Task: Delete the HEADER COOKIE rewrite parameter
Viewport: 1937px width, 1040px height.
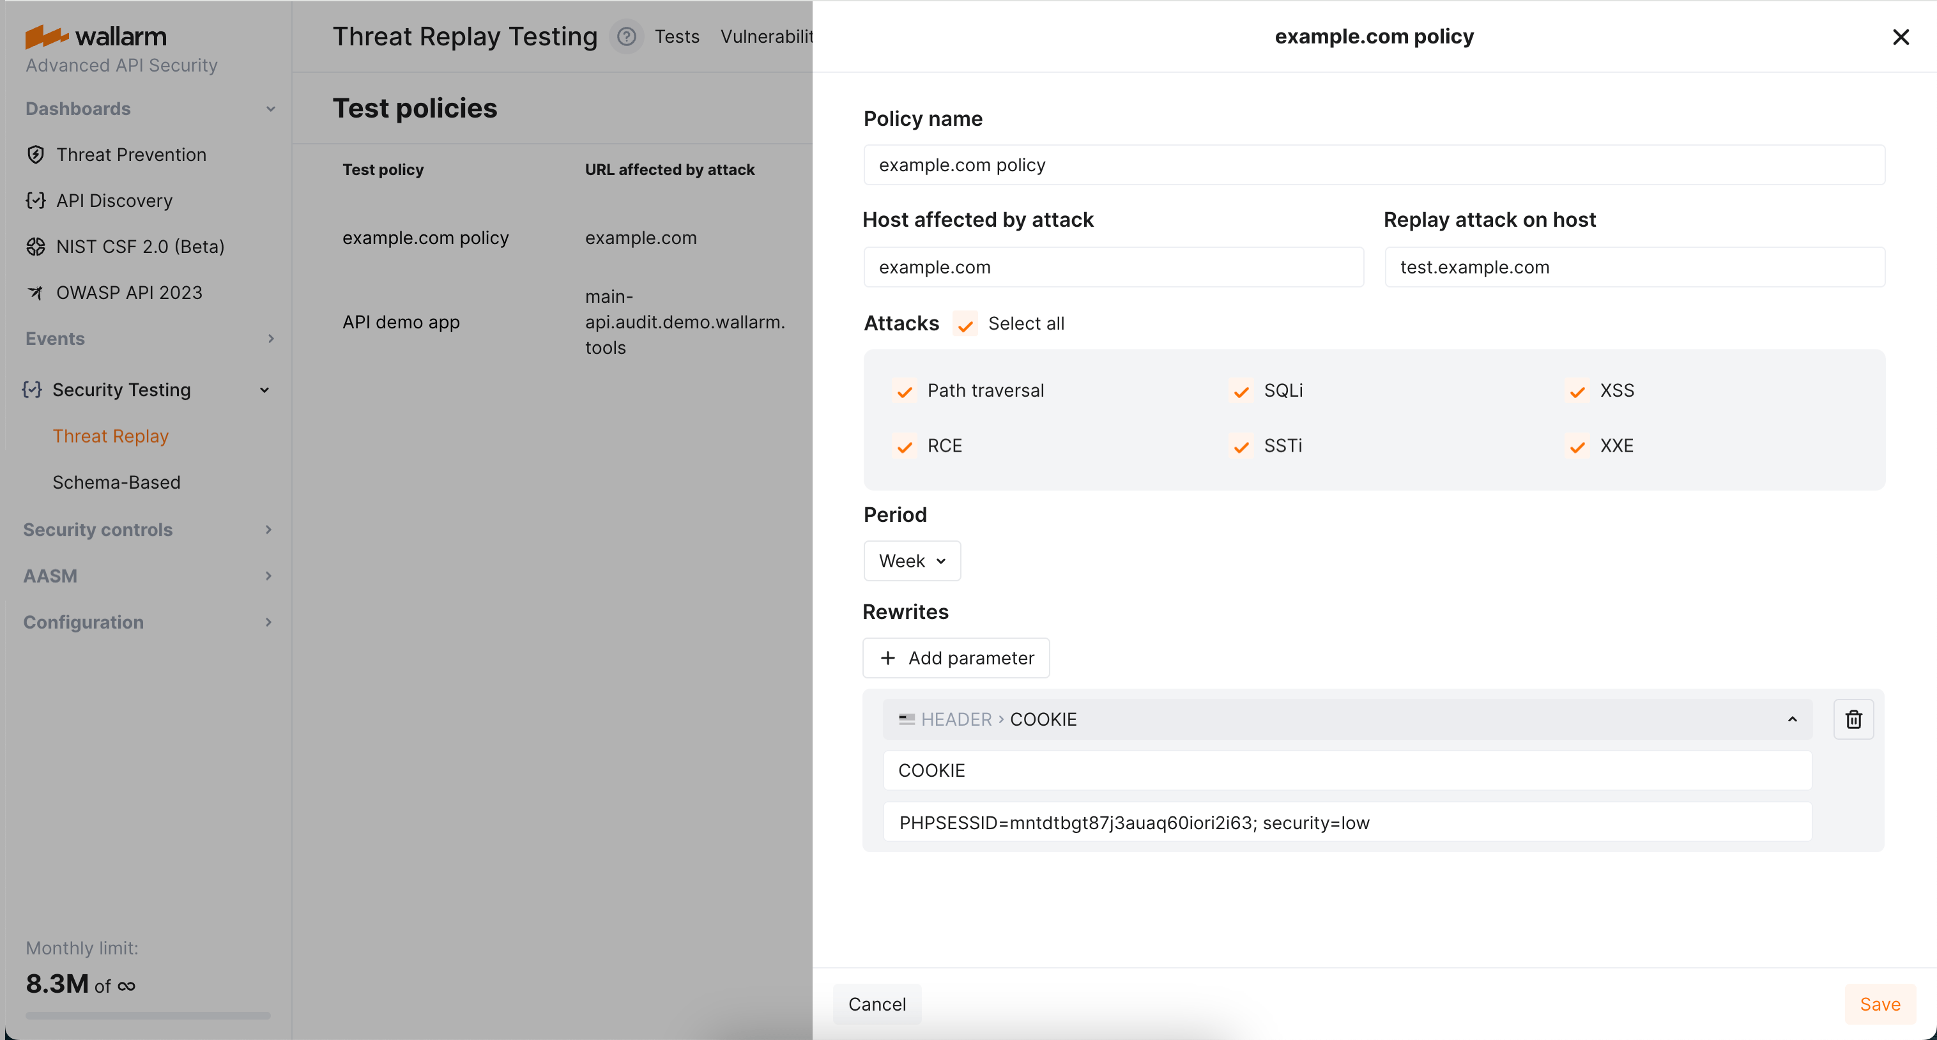Action: tap(1853, 719)
